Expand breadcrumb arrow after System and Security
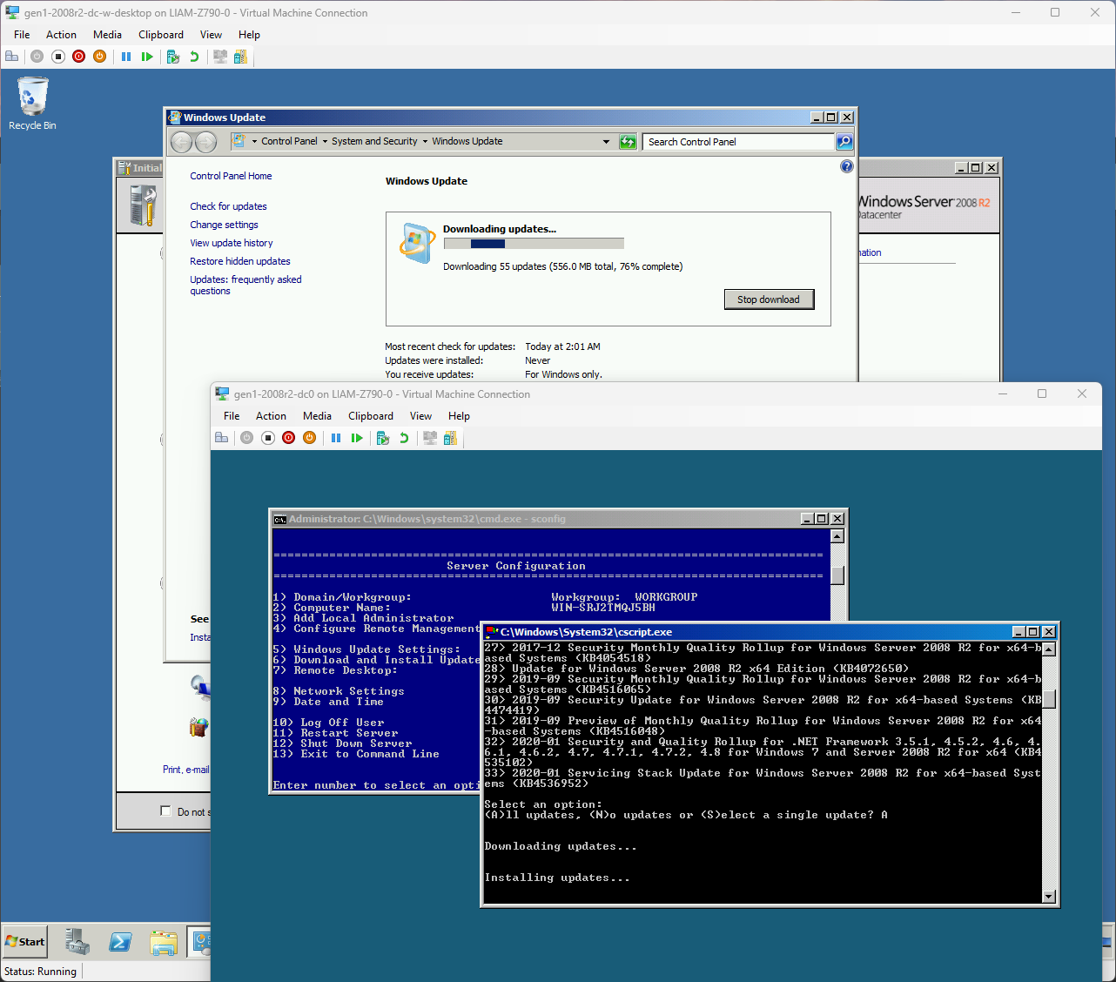 (425, 142)
